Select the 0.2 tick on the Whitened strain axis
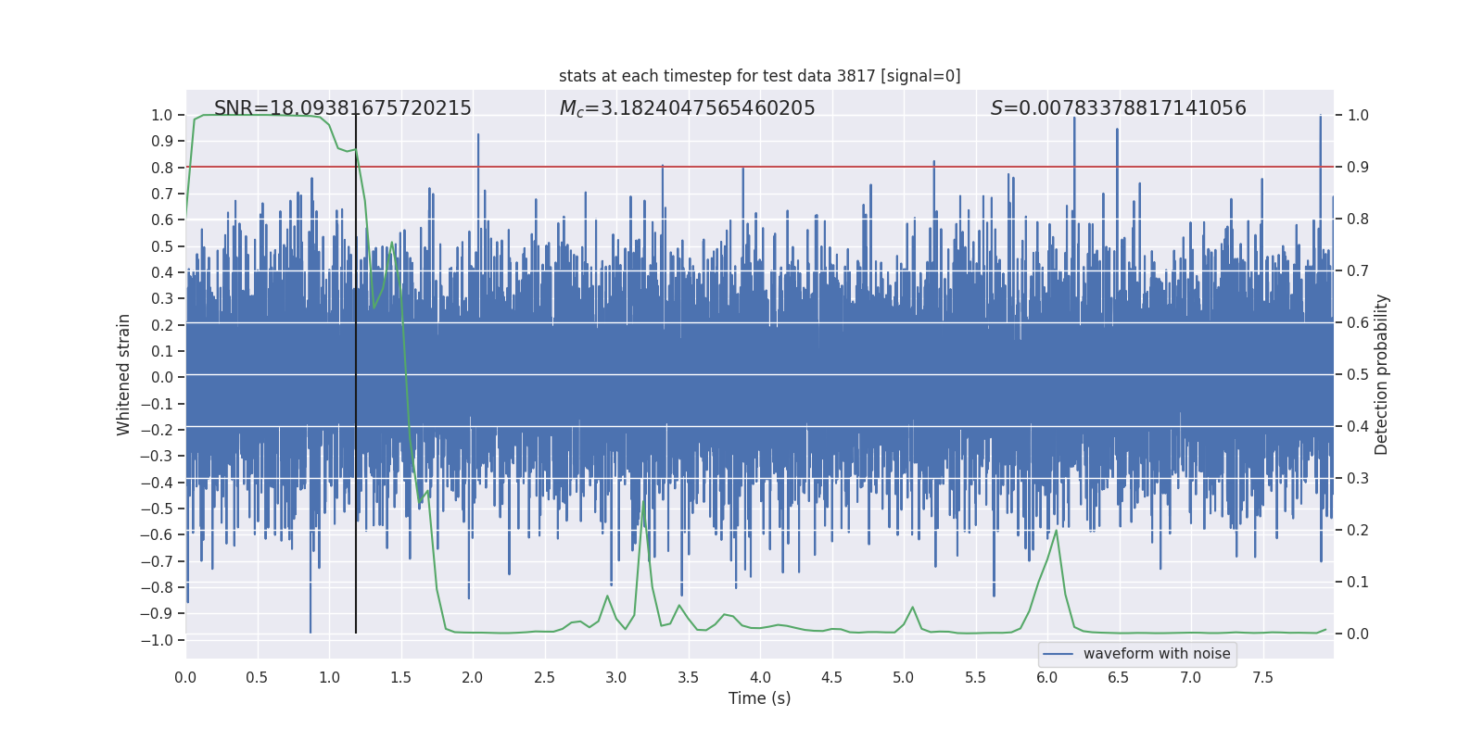 [162, 325]
